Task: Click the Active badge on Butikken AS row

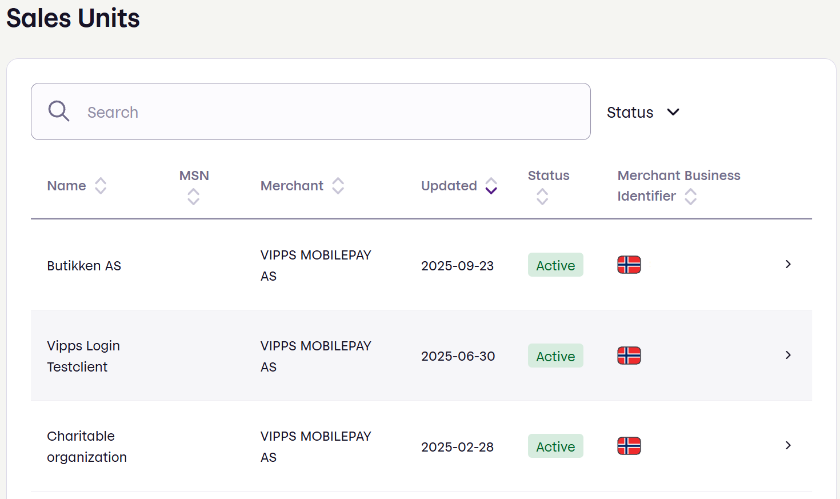Action: pos(555,265)
